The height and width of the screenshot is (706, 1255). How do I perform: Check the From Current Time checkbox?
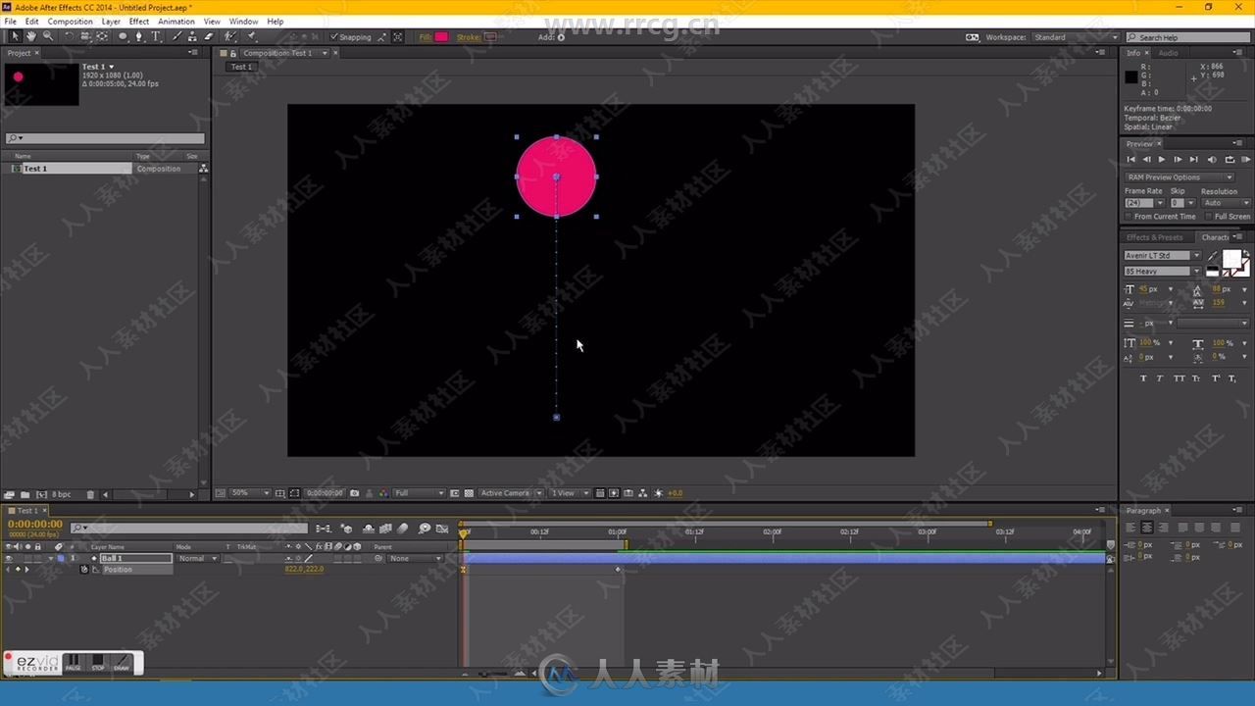point(1129,217)
